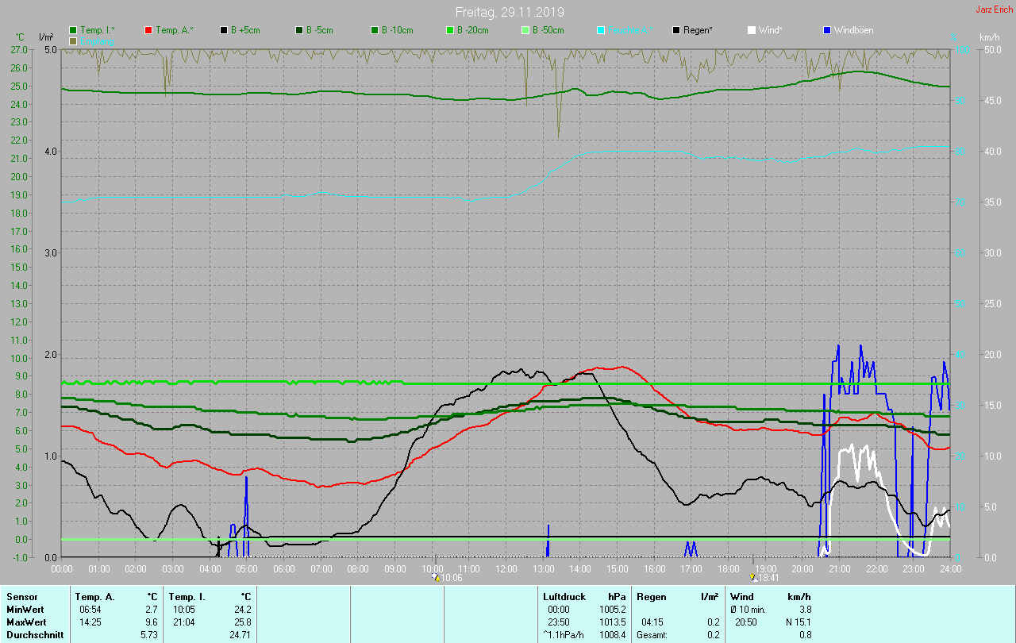1016x643 pixels.
Task: Click the bright green B -20cm legend square
Action: (450, 30)
